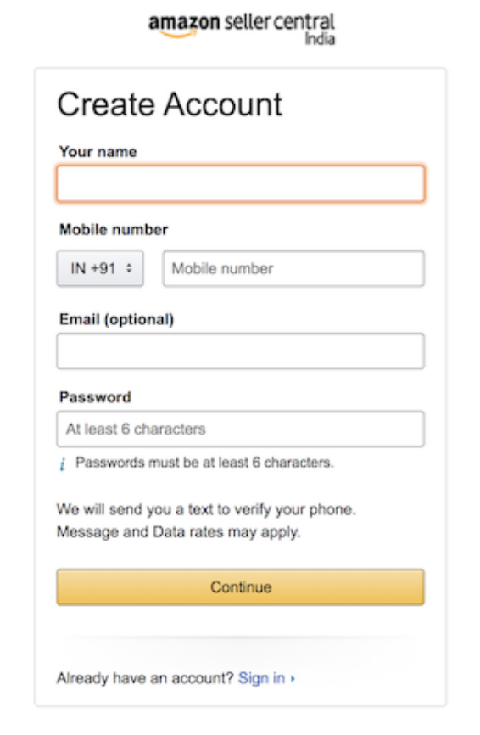Open the Sign in link
The image size is (480, 735).
pos(261,678)
